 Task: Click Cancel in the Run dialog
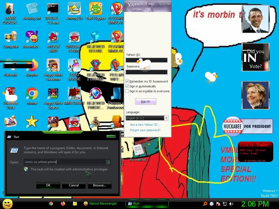[74, 185]
